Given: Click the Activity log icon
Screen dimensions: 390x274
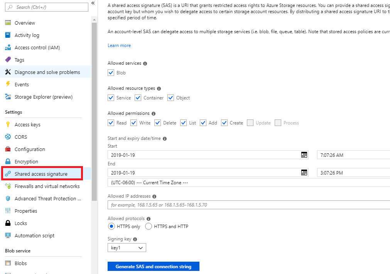Looking at the screenshot, I should (8, 35).
